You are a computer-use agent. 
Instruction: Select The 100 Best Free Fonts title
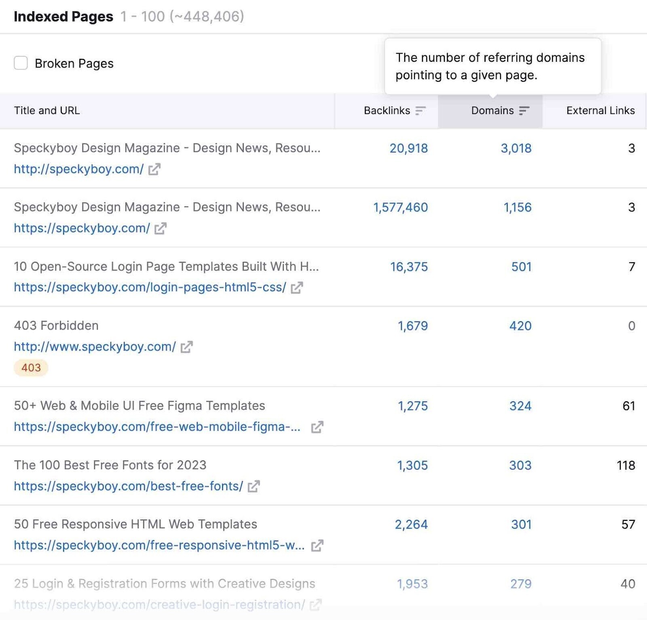click(x=110, y=465)
